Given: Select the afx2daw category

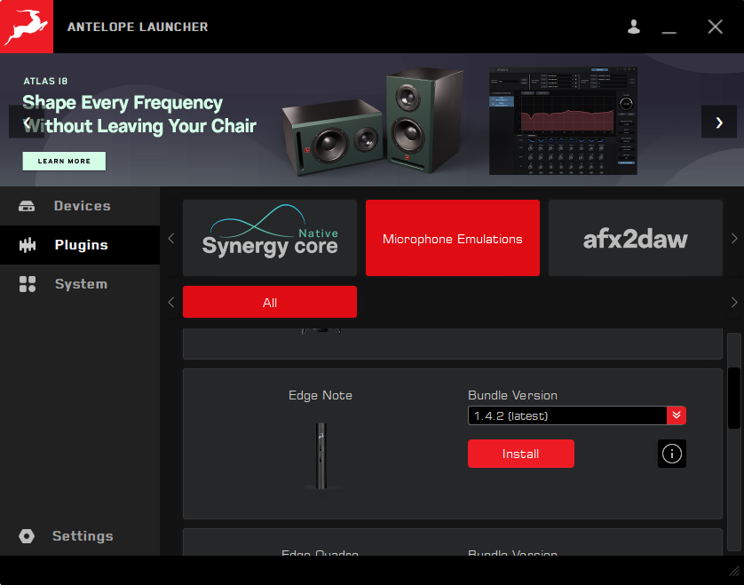Looking at the screenshot, I should click(x=636, y=238).
